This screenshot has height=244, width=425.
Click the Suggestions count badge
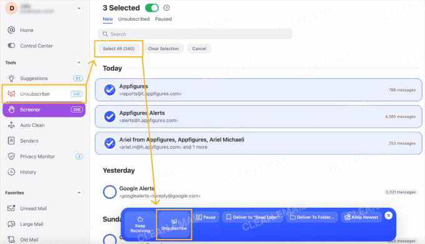click(78, 78)
